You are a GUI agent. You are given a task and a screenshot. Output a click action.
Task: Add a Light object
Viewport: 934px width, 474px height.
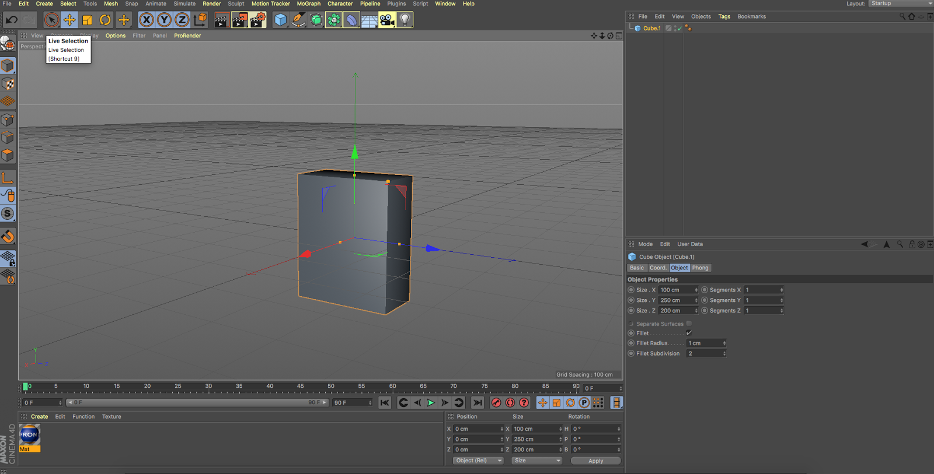405,20
